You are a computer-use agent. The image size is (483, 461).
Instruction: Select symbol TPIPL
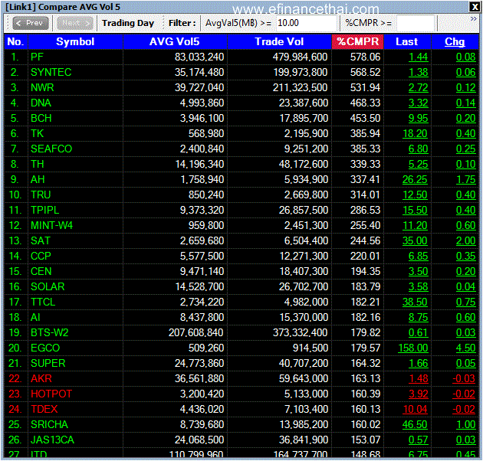coord(44,210)
